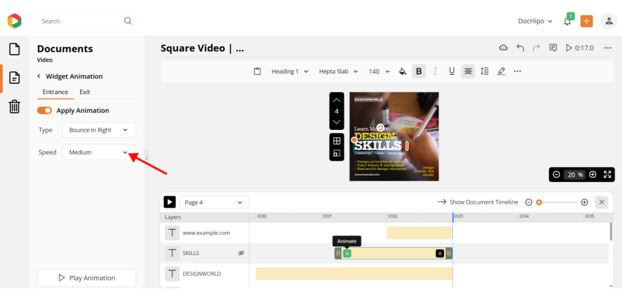Open text toolbar more options ellipsis
This screenshot has width=622, height=289.
pyautogui.click(x=518, y=72)
